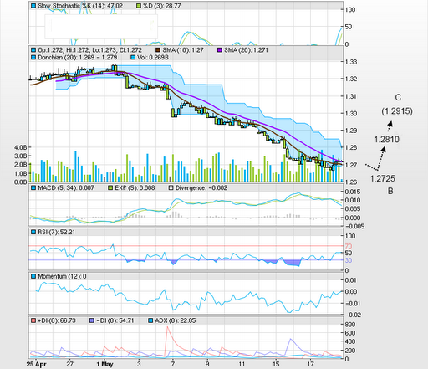428x369 pixels.
Task: Click the green EXP (5) legend swatch
Action: coord(110,188)
